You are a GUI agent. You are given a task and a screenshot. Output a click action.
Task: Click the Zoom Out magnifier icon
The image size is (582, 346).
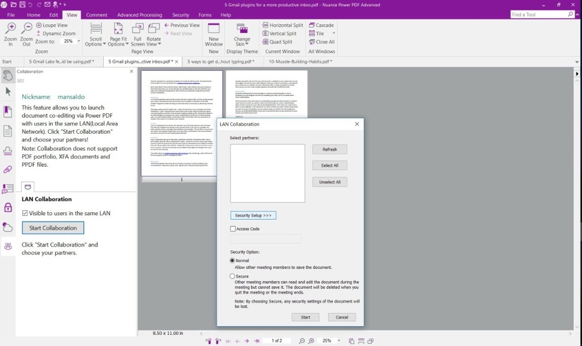[x=26, y=29]
